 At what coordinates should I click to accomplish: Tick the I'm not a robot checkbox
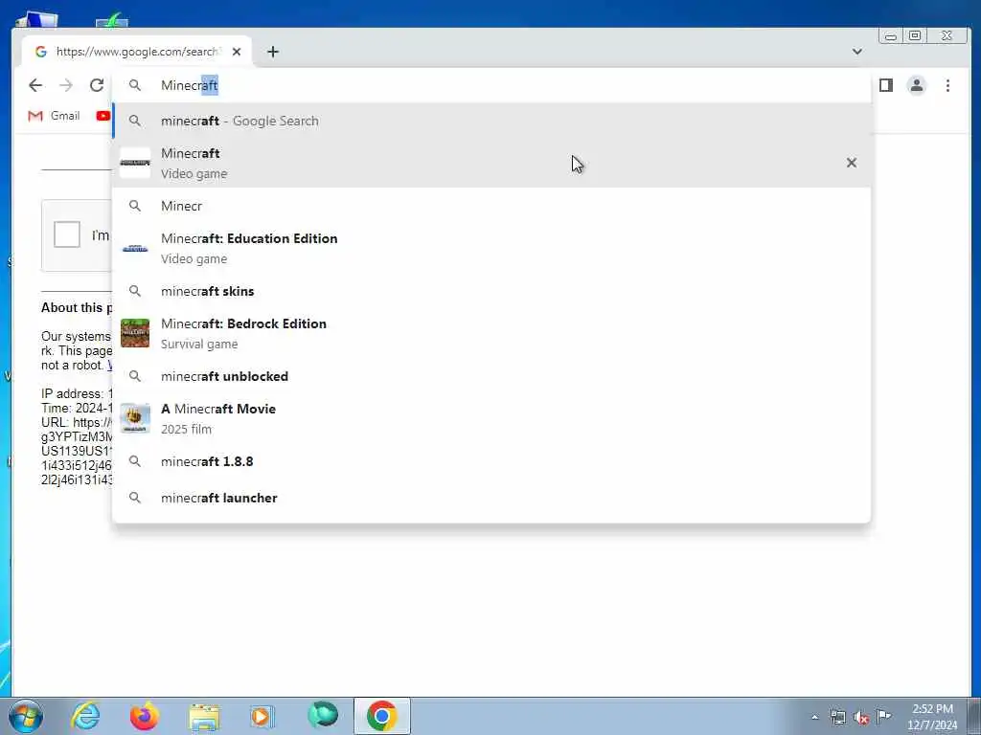click(x=67, y=235)
